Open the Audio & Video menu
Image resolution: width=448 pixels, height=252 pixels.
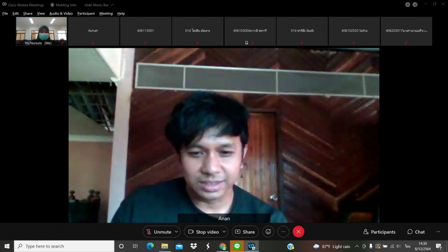point(61,13)
